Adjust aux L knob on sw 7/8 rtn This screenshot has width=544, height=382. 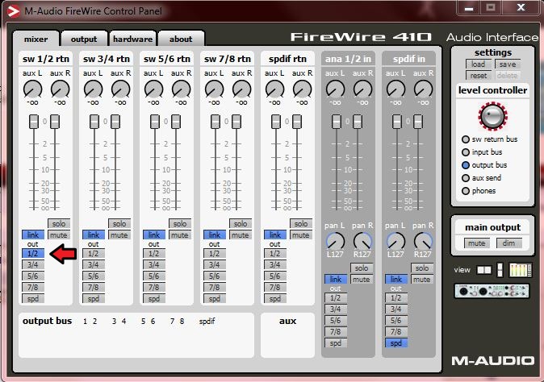click(x=214, y=89)
